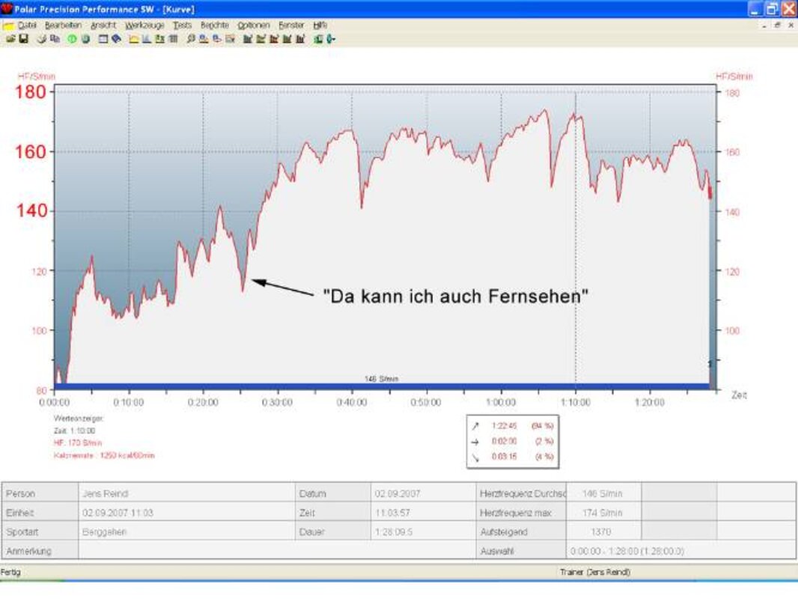Minimize the inner Kurve document window
The image size is (798, 599).
pyautogui.click(x=764, y=25)
